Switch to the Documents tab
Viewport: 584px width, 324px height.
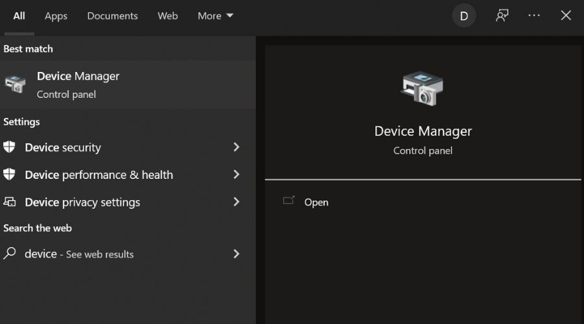click(112, 16)
